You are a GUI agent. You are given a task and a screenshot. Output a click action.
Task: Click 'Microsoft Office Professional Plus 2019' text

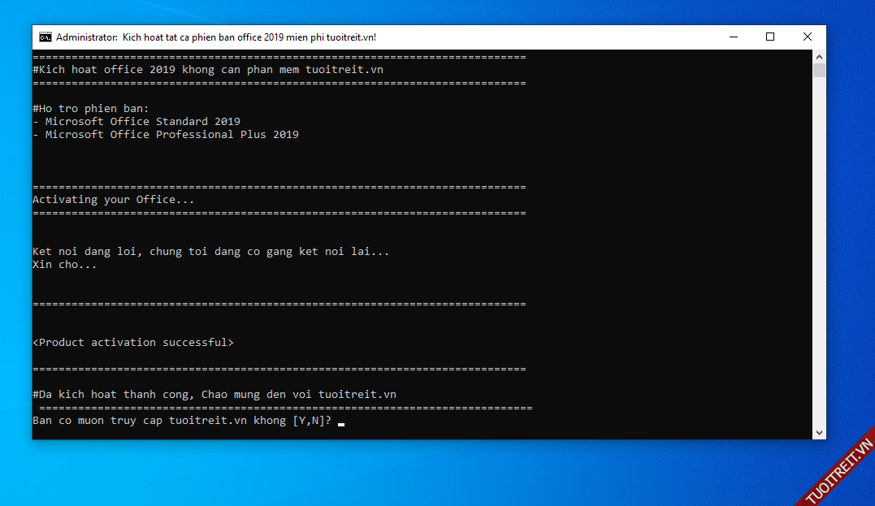point(171,135)
